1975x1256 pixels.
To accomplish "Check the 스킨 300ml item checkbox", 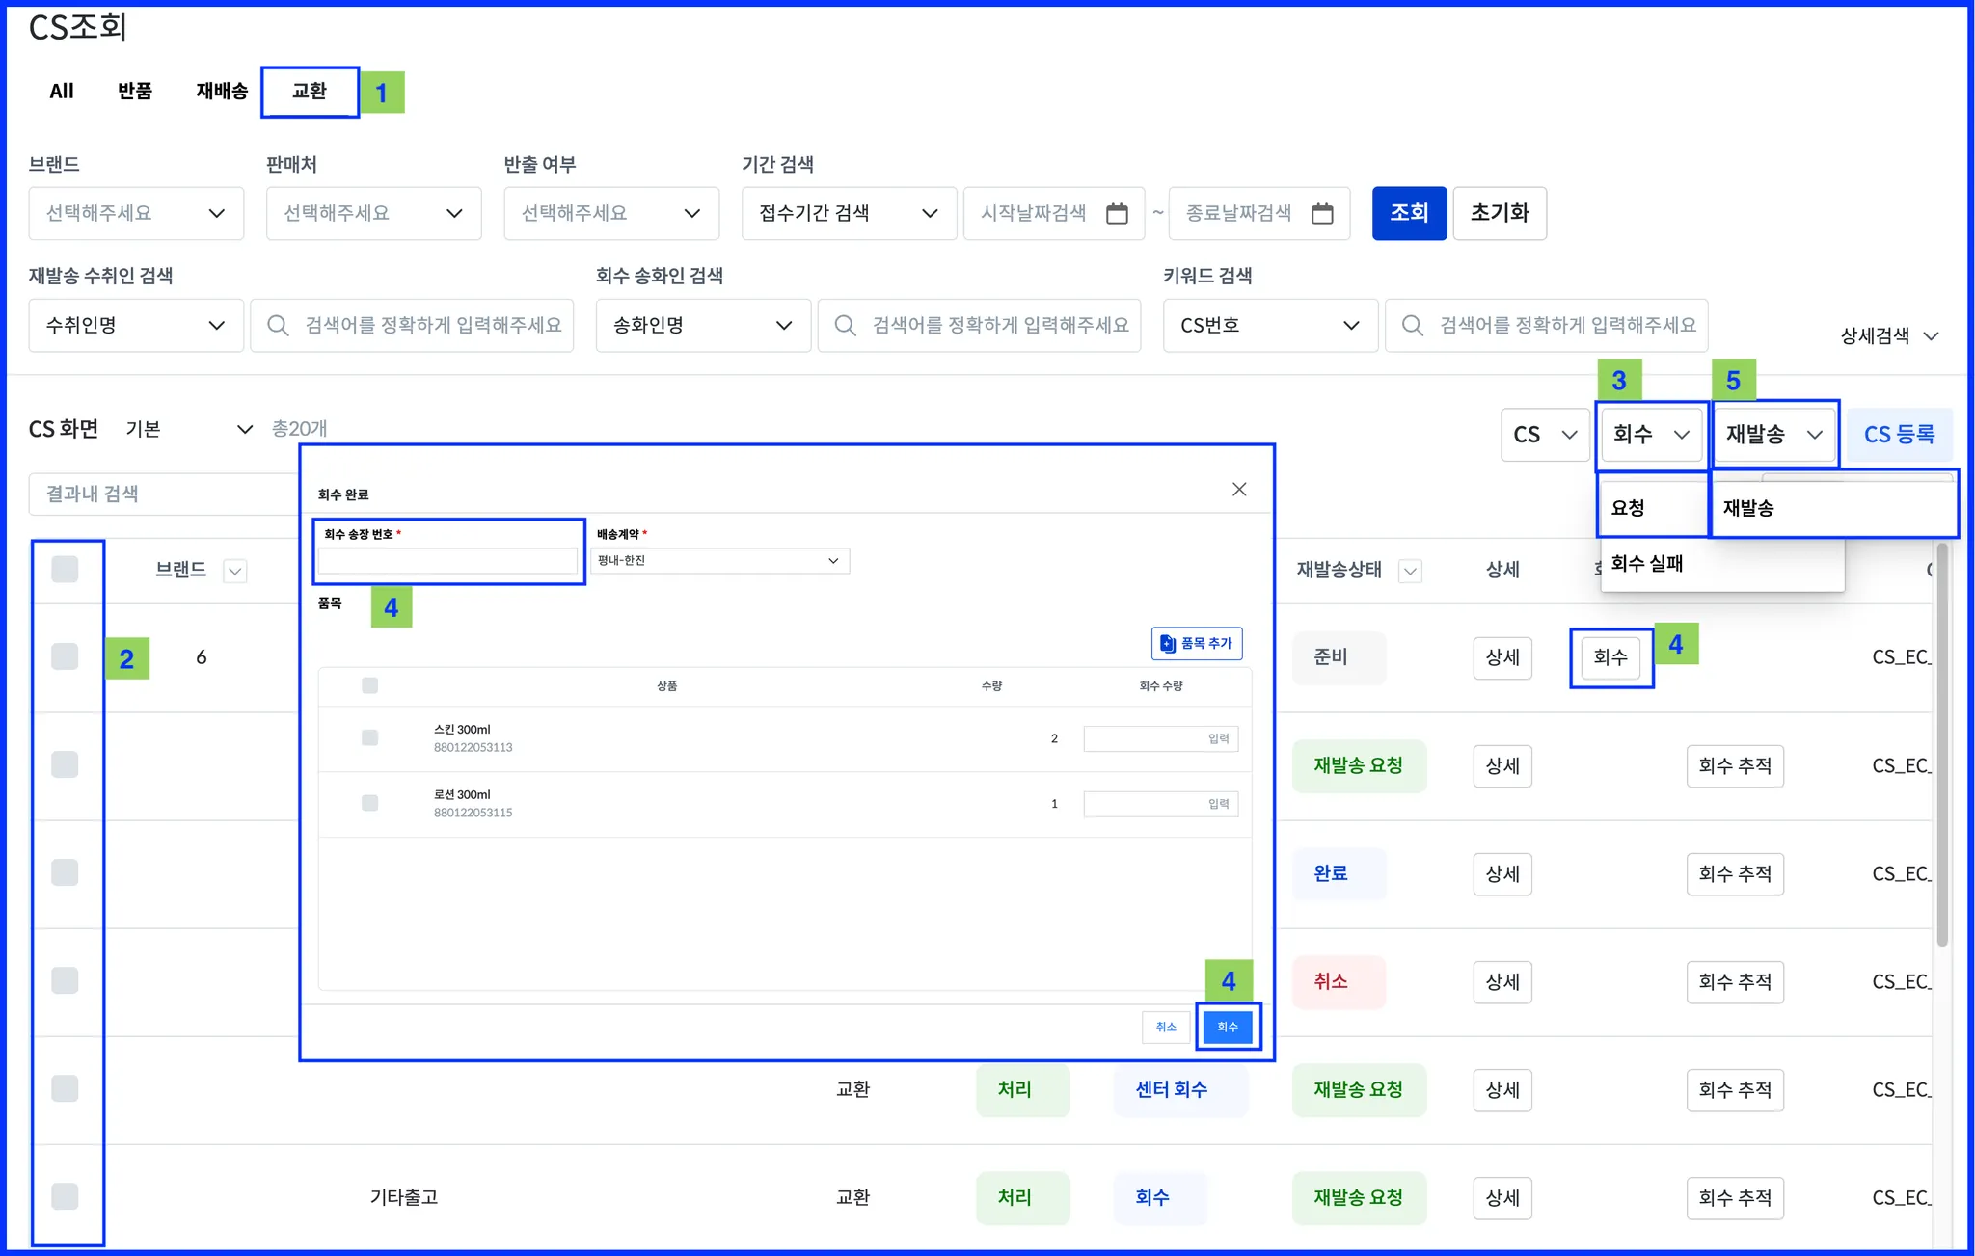I will click(x=369, y=737).
